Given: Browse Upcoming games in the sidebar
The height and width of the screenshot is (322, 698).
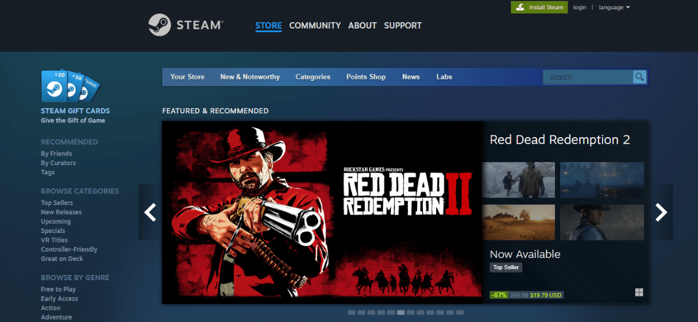Looking at the screenshot, I should (x=56, y=221).
